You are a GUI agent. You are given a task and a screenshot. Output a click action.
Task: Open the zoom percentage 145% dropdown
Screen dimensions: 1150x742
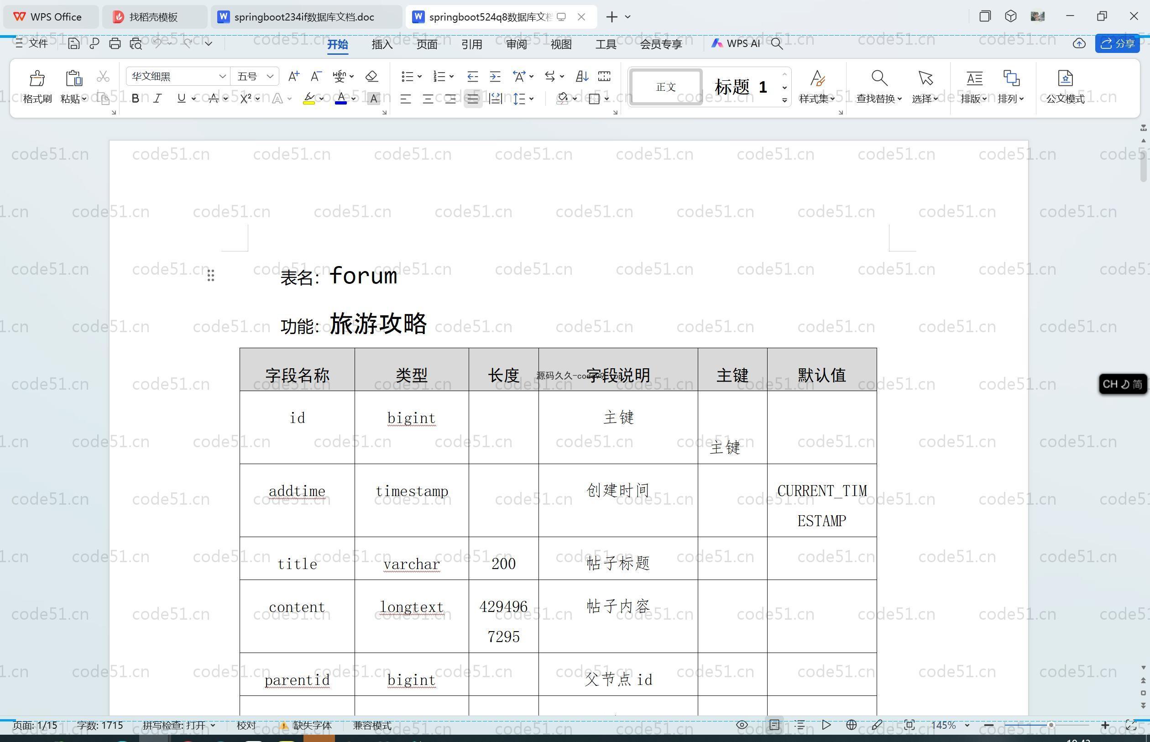coord(967,725)
